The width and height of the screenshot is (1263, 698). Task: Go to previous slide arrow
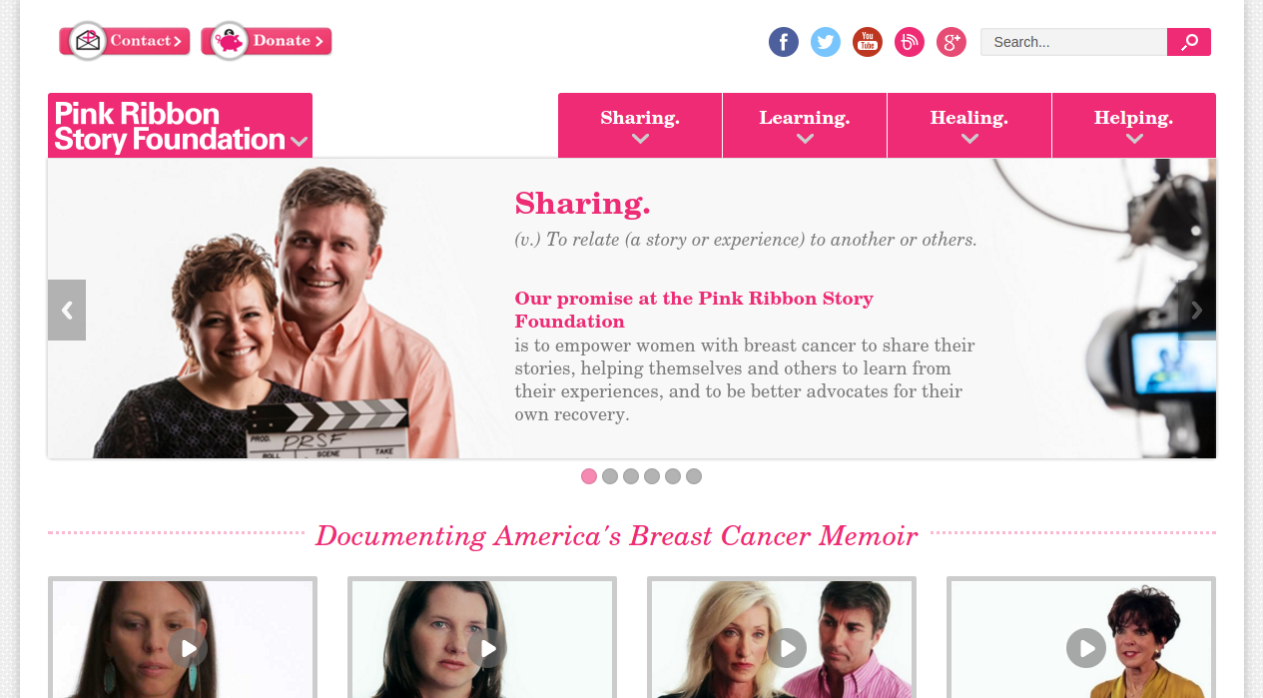click(67, 310)
